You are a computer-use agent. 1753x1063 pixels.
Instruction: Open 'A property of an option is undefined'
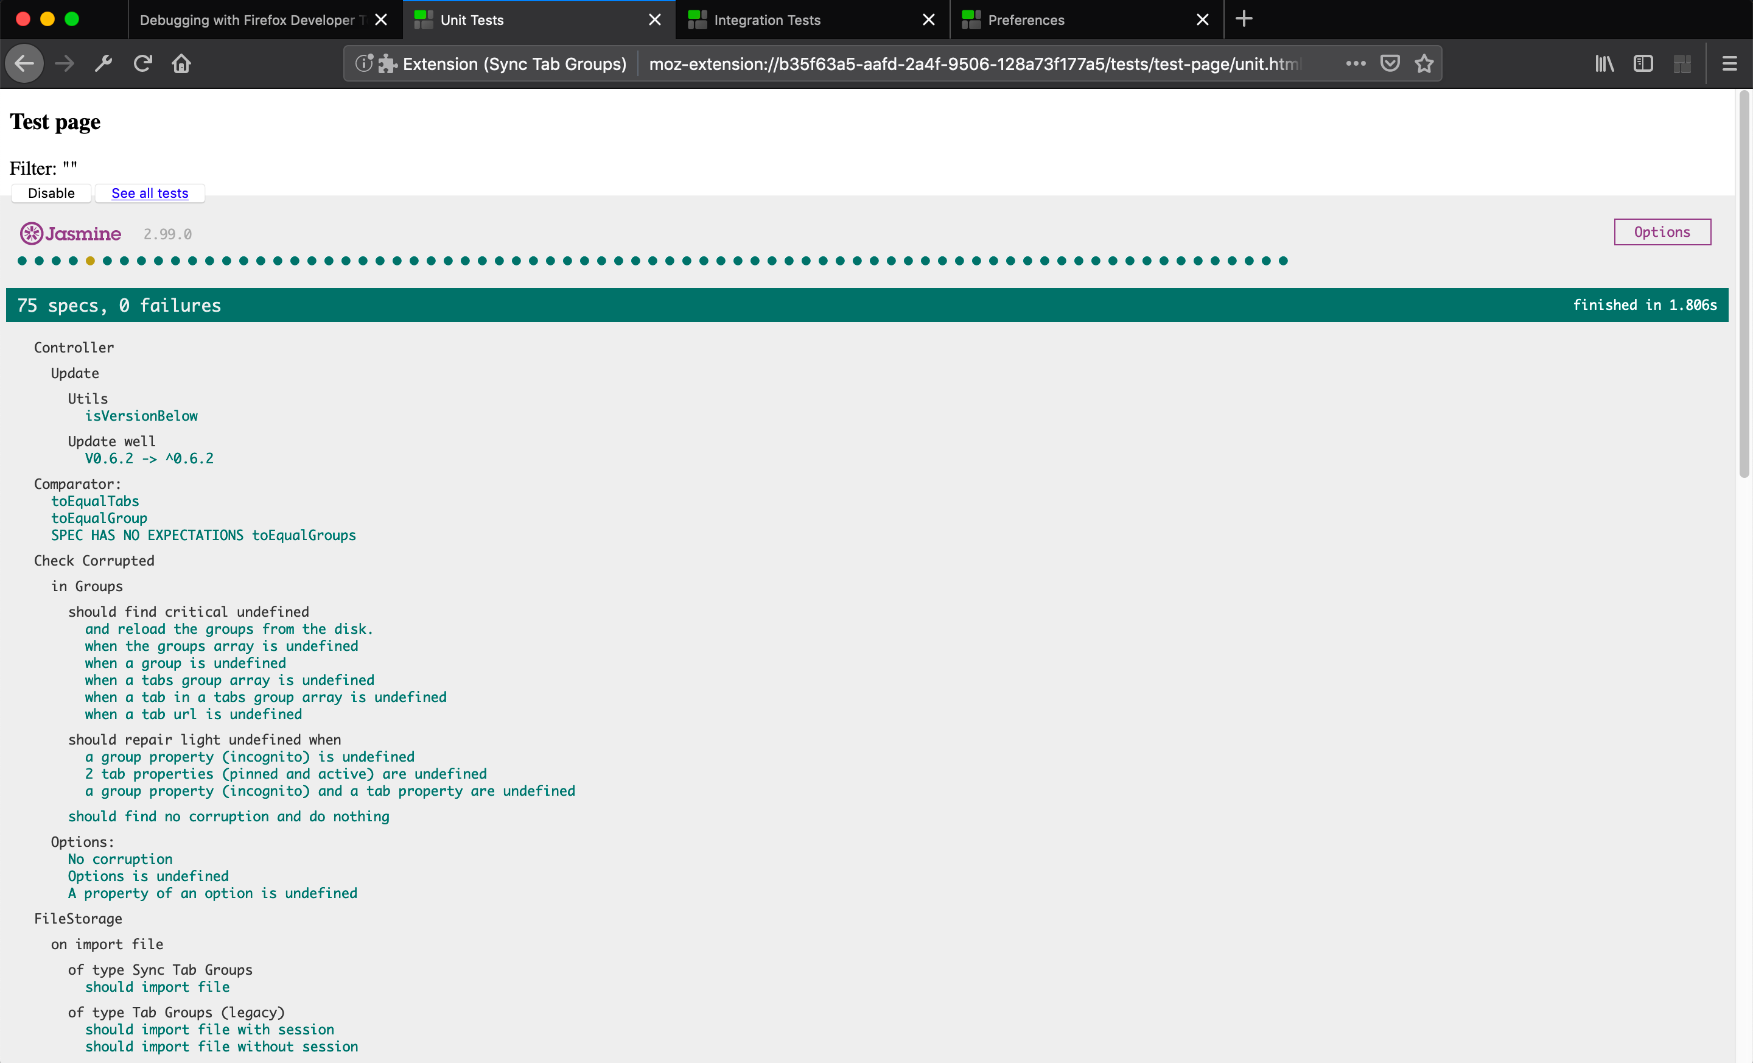pyautogui.click(x=212, y=894)
